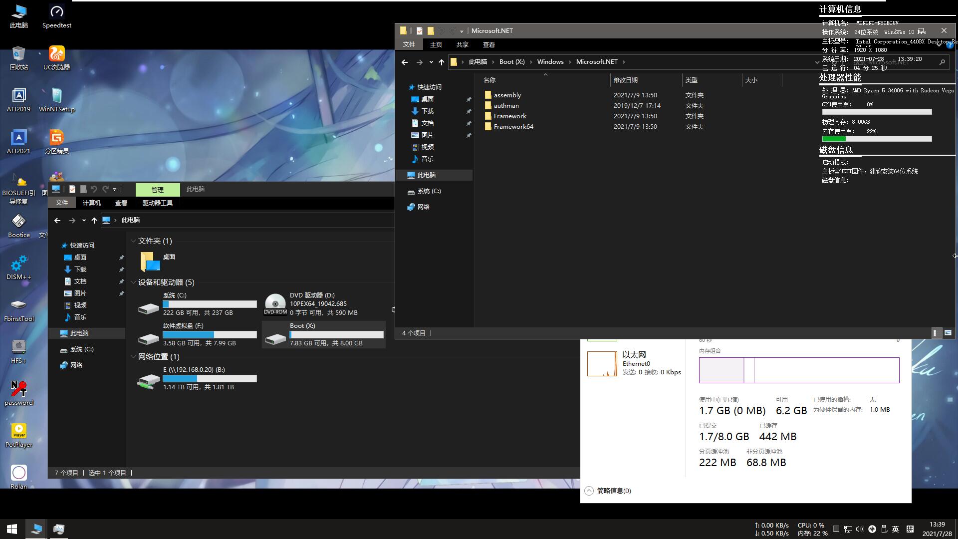Unpin 下载 in Microsoft.NET window quick access

469,111
